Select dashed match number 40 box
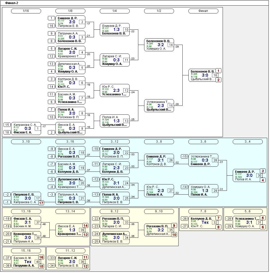Viewport: 270px width, 273px height. click(x=38, y=262)
